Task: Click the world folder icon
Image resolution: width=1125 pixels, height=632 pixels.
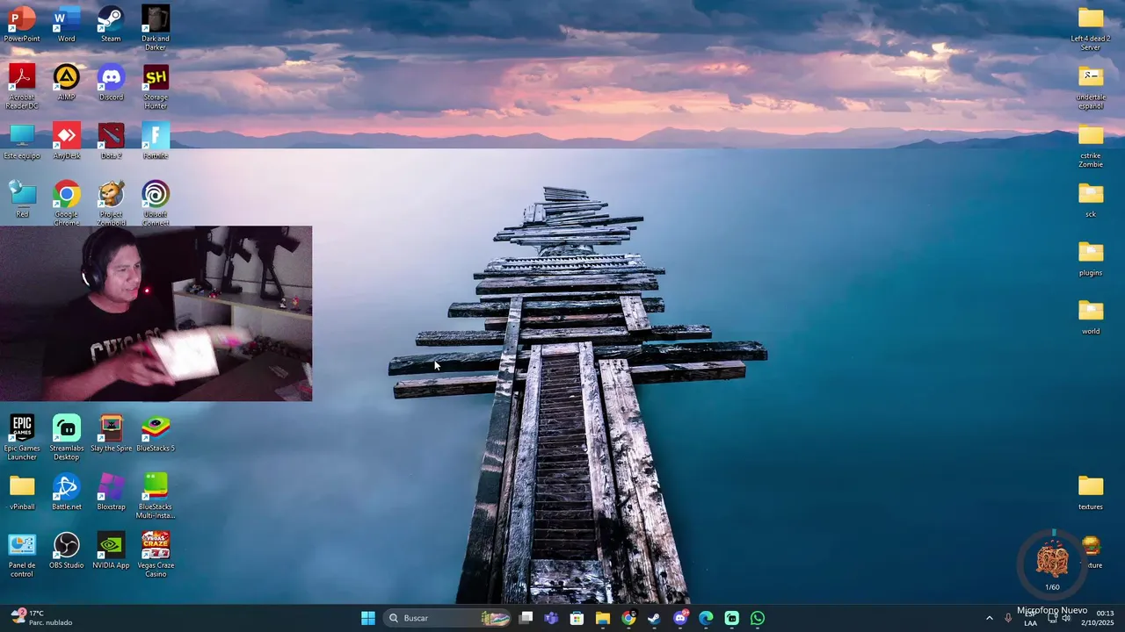Action: pyautogui.click(x=1091, y=317)
